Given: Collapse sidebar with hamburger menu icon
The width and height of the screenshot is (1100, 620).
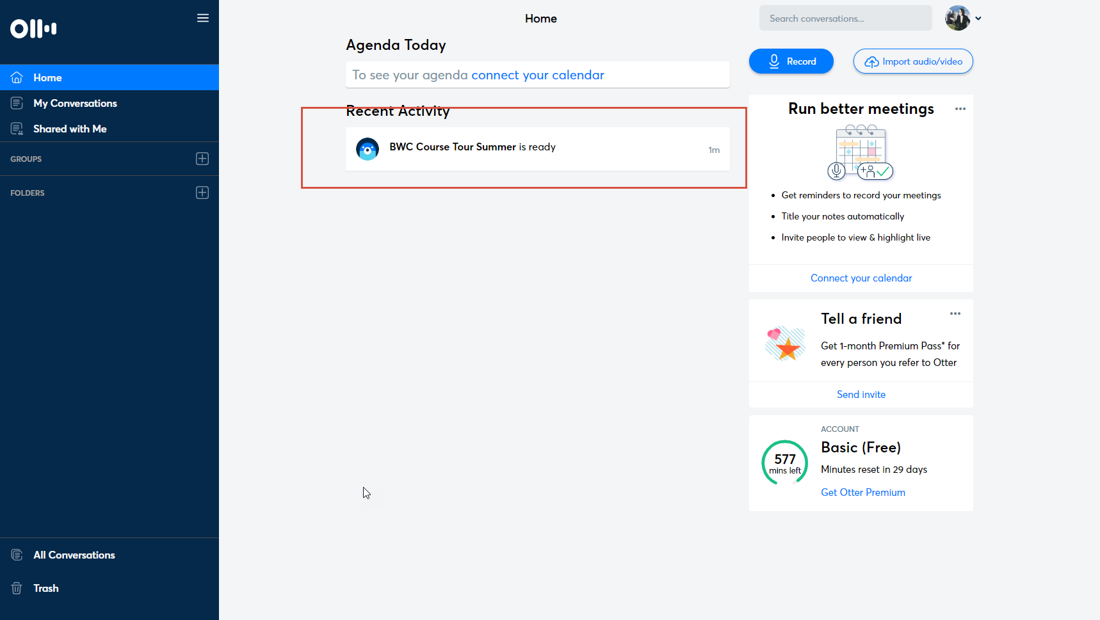Looking at the screenshot, I should [x=203, y=18].
